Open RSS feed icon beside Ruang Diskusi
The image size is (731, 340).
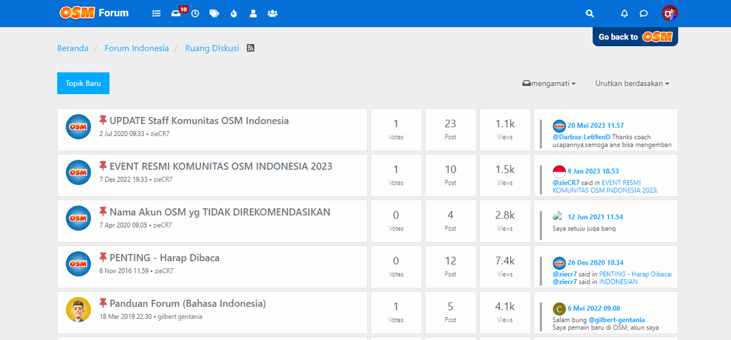coord(250,48)
